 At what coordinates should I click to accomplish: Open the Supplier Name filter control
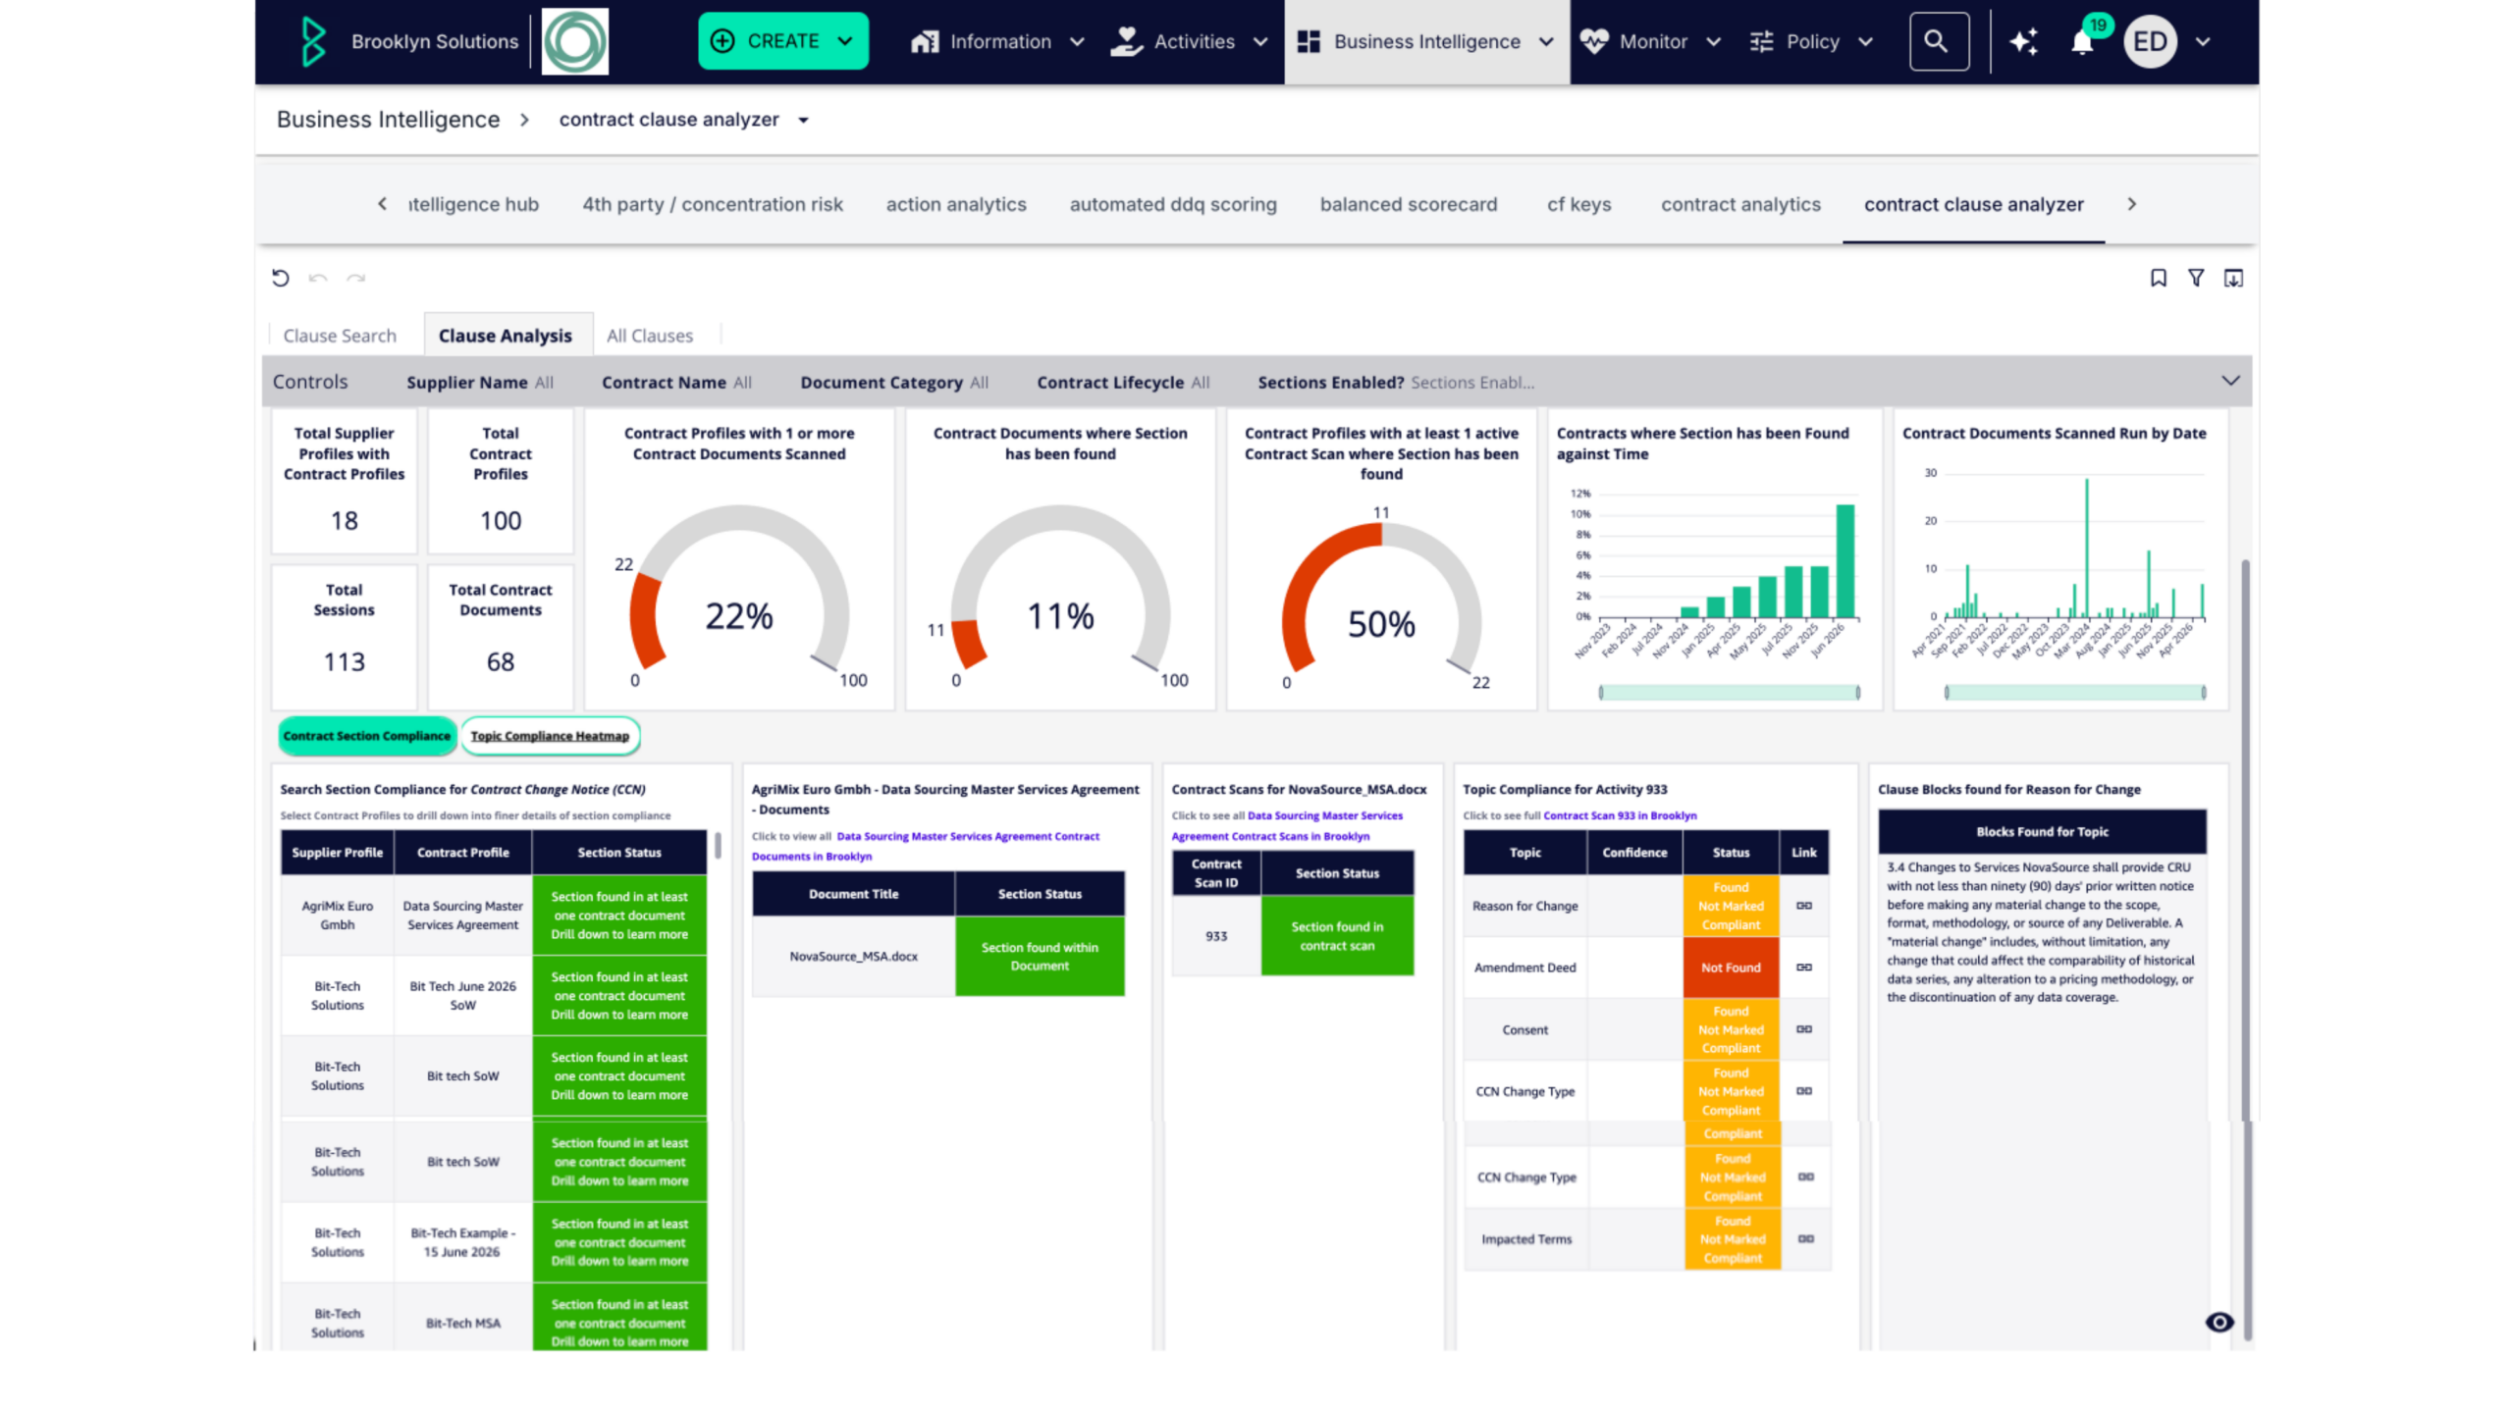[480, 383]
